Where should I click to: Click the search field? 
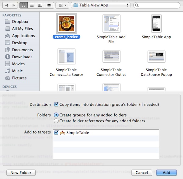coord(158,5)
